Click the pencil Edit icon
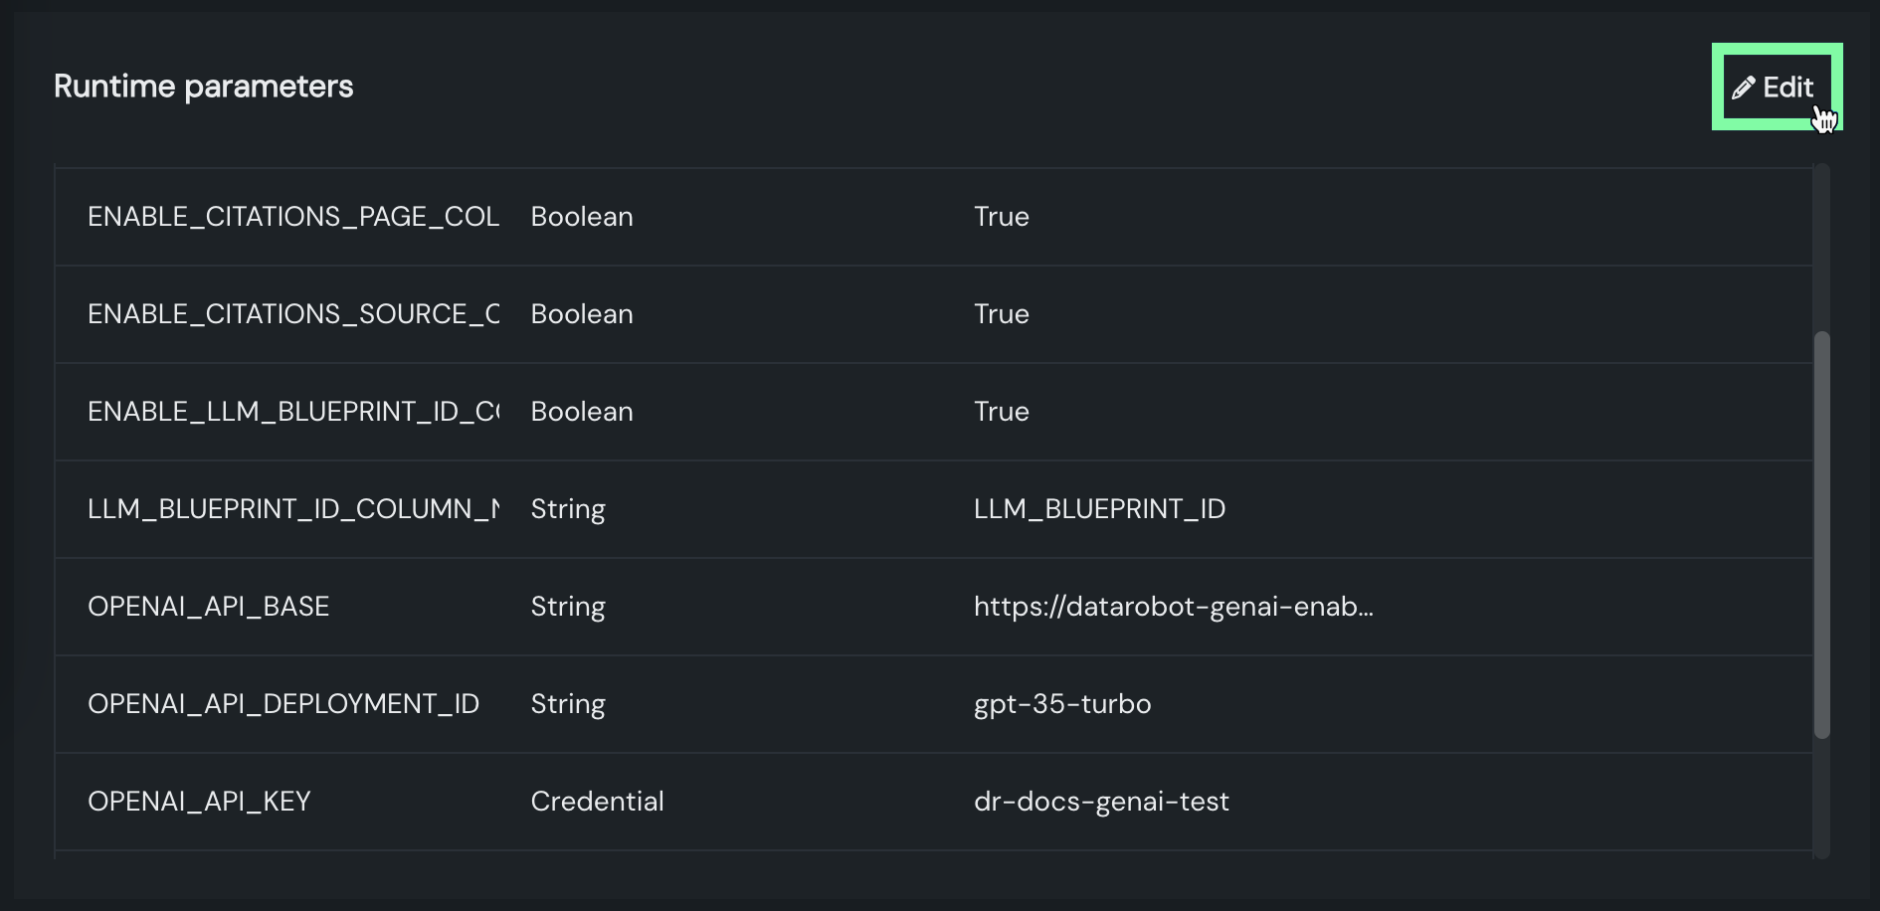This screenshot has width=1880, height=911. pyautogui.click(x=1743, y=88)
